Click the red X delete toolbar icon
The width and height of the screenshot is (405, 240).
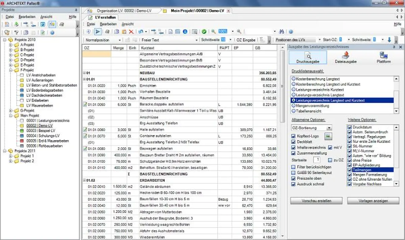pos(131,32)
